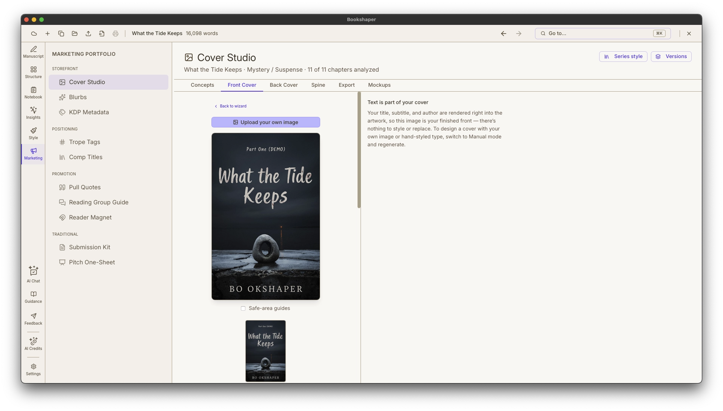This screenshot has height=411, width=723.
Task: Click the 16,098 words count
Action: click(202, 34)
